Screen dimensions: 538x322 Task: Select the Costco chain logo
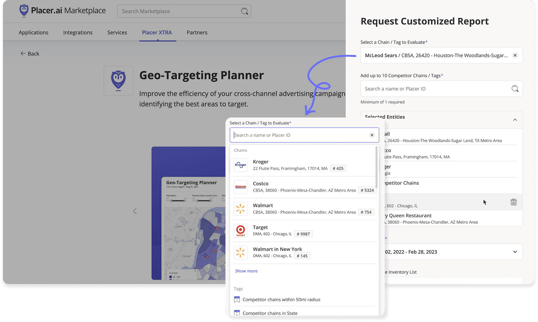(240, 187)
